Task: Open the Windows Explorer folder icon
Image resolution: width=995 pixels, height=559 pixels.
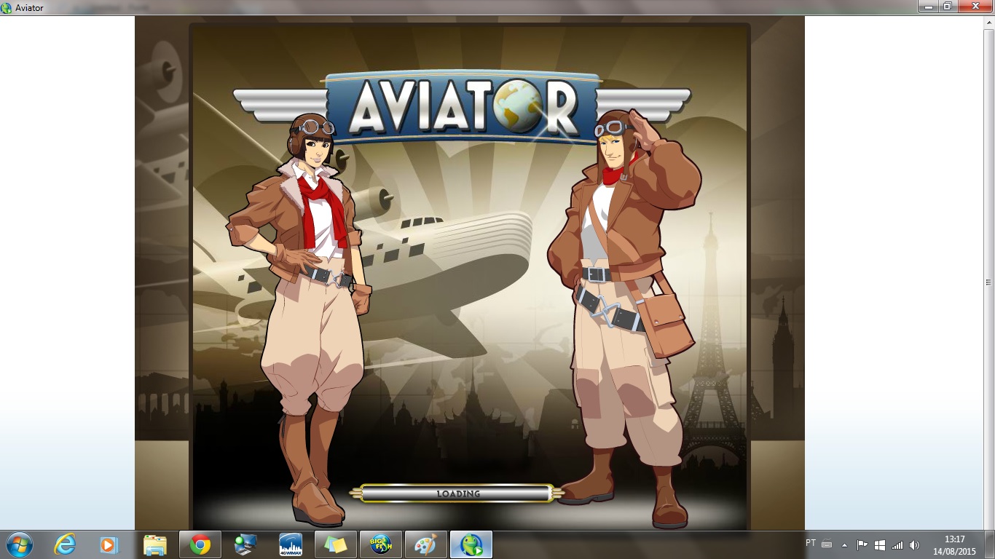Action: pos(154,544)
